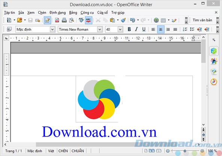Click 100 % zoom level
The height and width of the screenshot is (156, 222).
click(212, 151)
